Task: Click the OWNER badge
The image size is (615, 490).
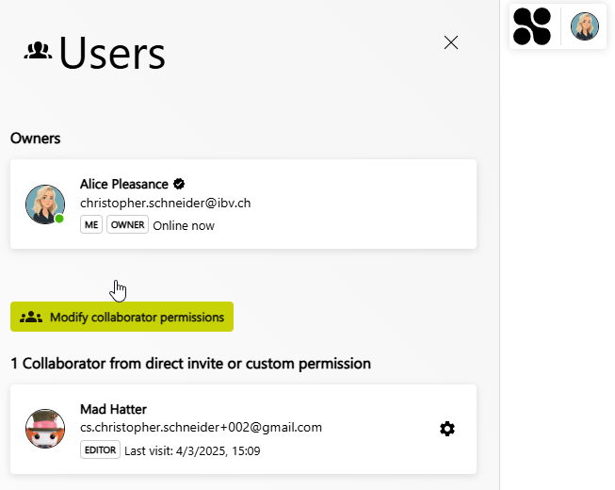Action: [x=127, y=224]
